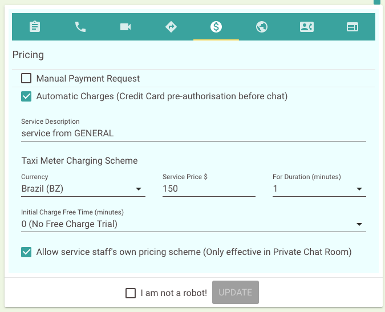Expand the Currency dropdown showing Brazil (BZ)

(x=83, y=189)
